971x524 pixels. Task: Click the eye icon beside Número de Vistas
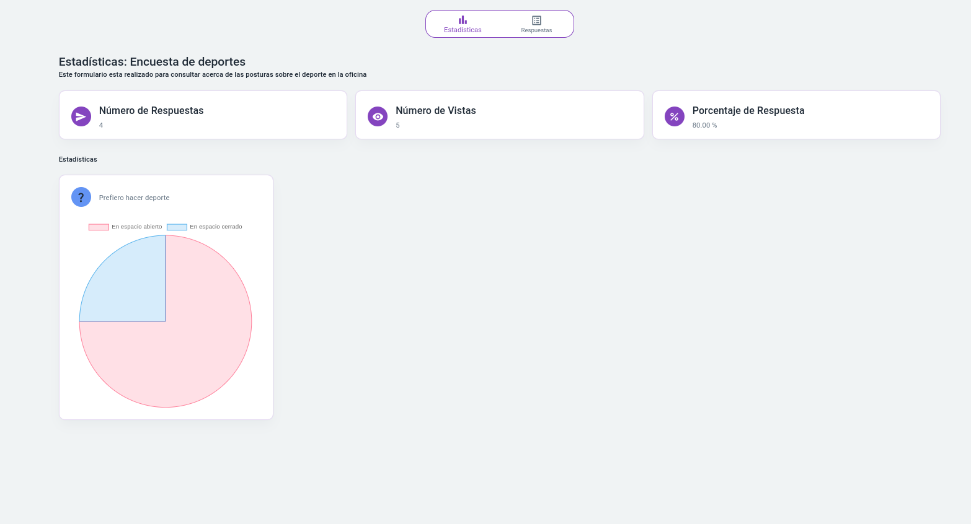click(x=378, y=116)
